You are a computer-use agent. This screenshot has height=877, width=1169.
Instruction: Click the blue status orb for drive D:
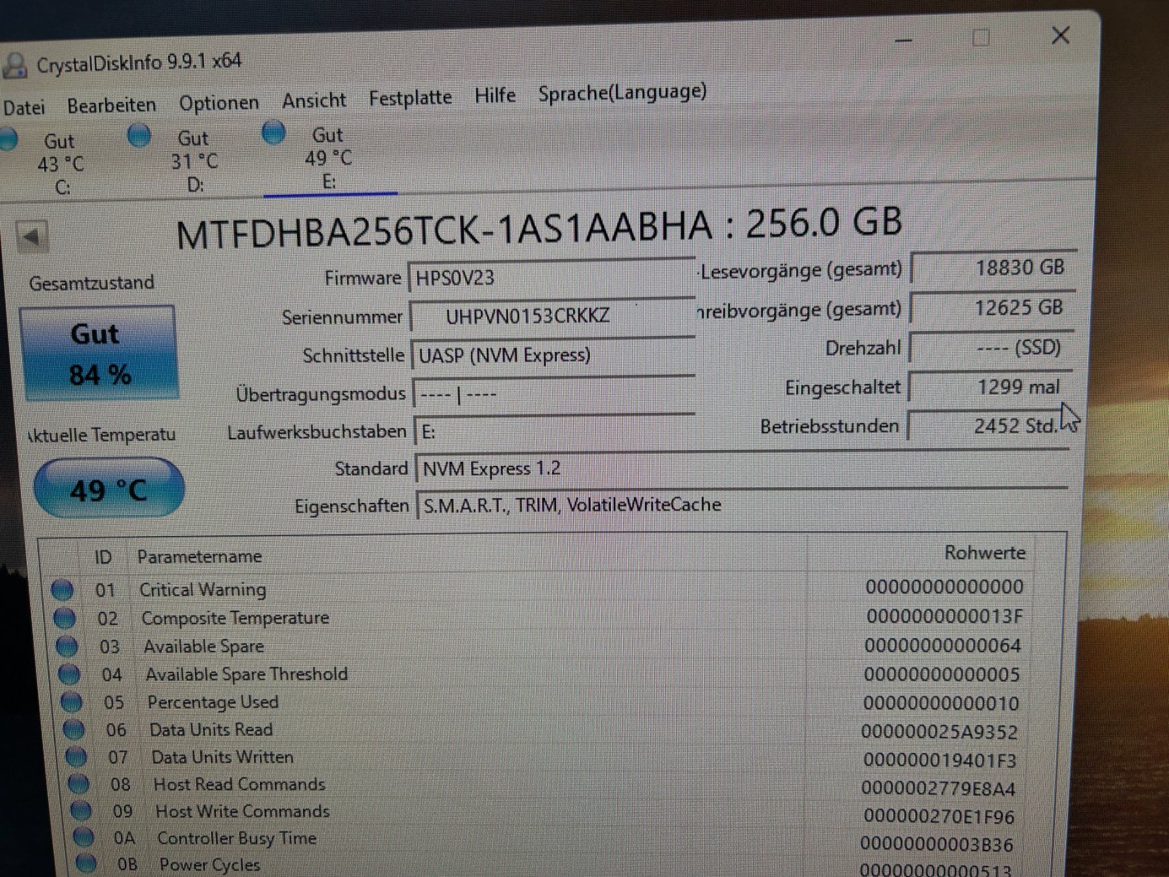click(139, 136)
